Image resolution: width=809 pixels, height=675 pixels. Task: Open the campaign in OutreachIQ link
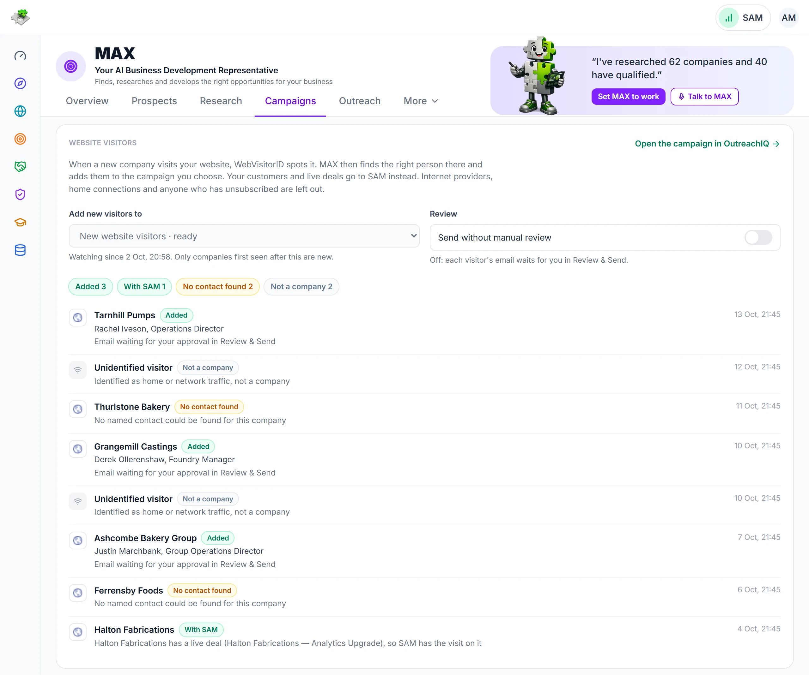coord(707,144)
